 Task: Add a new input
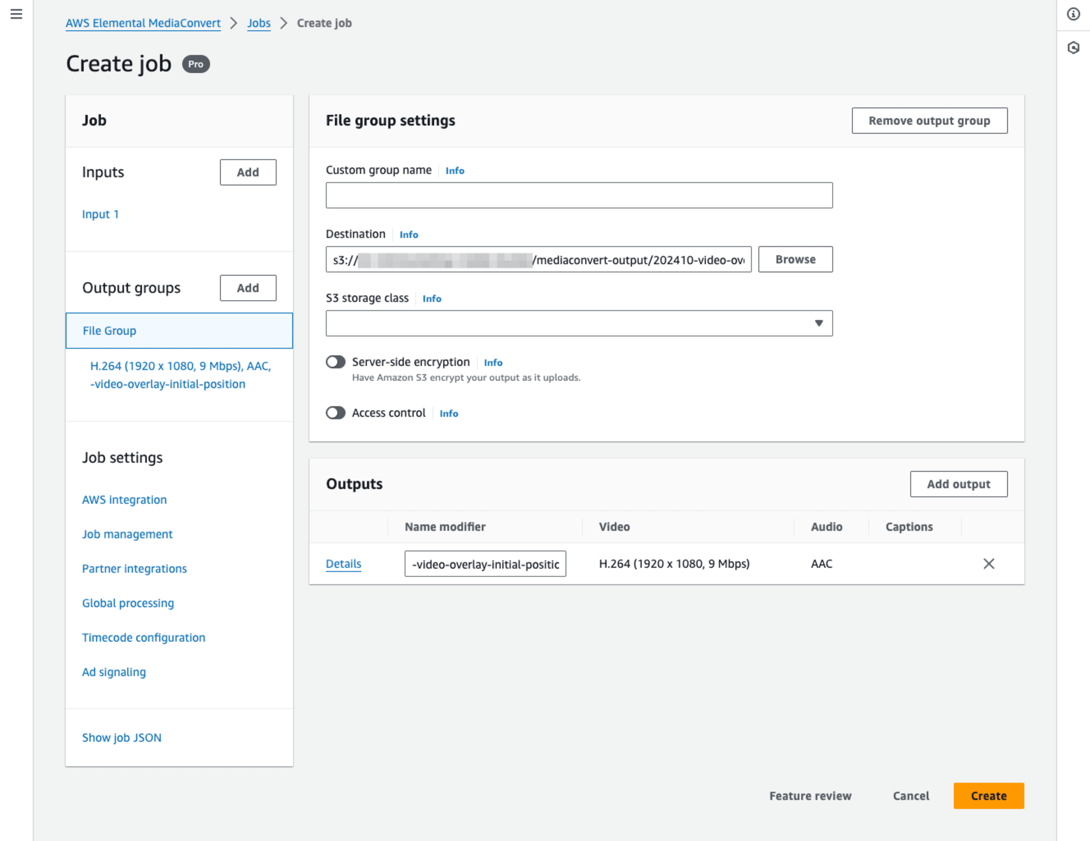(x=248, y=172)
